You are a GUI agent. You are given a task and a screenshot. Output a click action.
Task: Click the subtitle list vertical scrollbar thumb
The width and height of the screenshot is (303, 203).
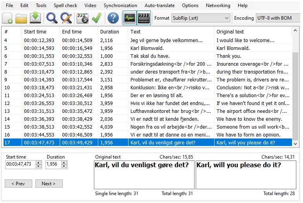pyautogui.click(x=295, y=96)
